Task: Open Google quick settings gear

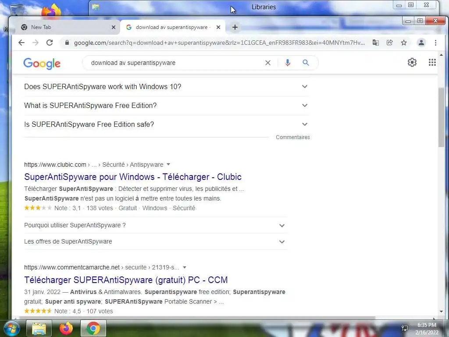Action: pos(412,62)
